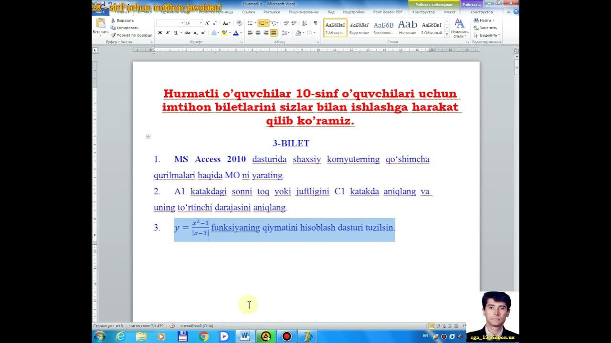Click the Increase Indent icon
611x343 pixels.
294,23
